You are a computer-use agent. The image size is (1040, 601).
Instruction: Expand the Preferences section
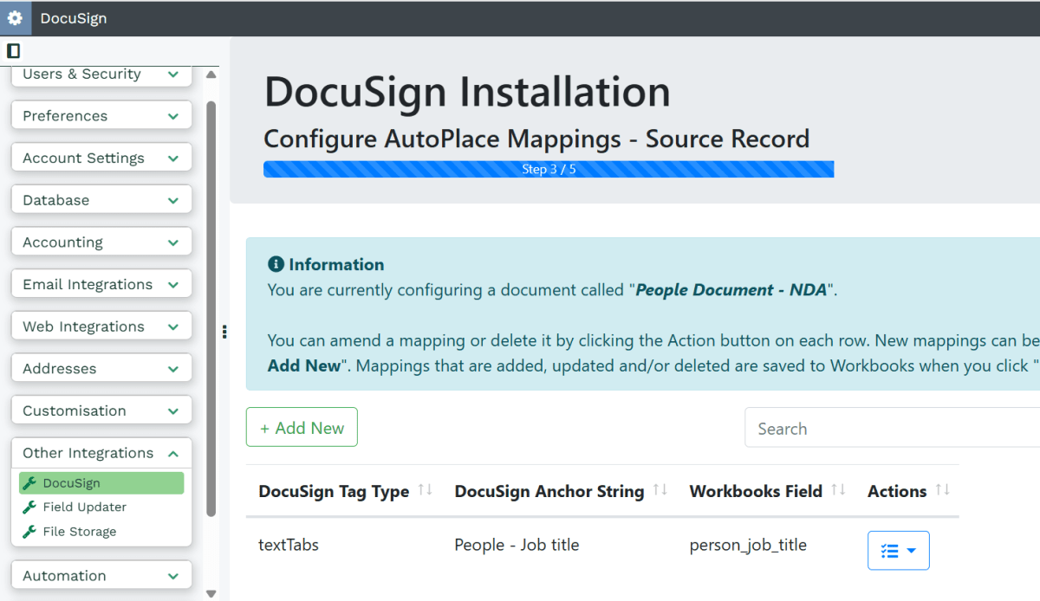101,116
